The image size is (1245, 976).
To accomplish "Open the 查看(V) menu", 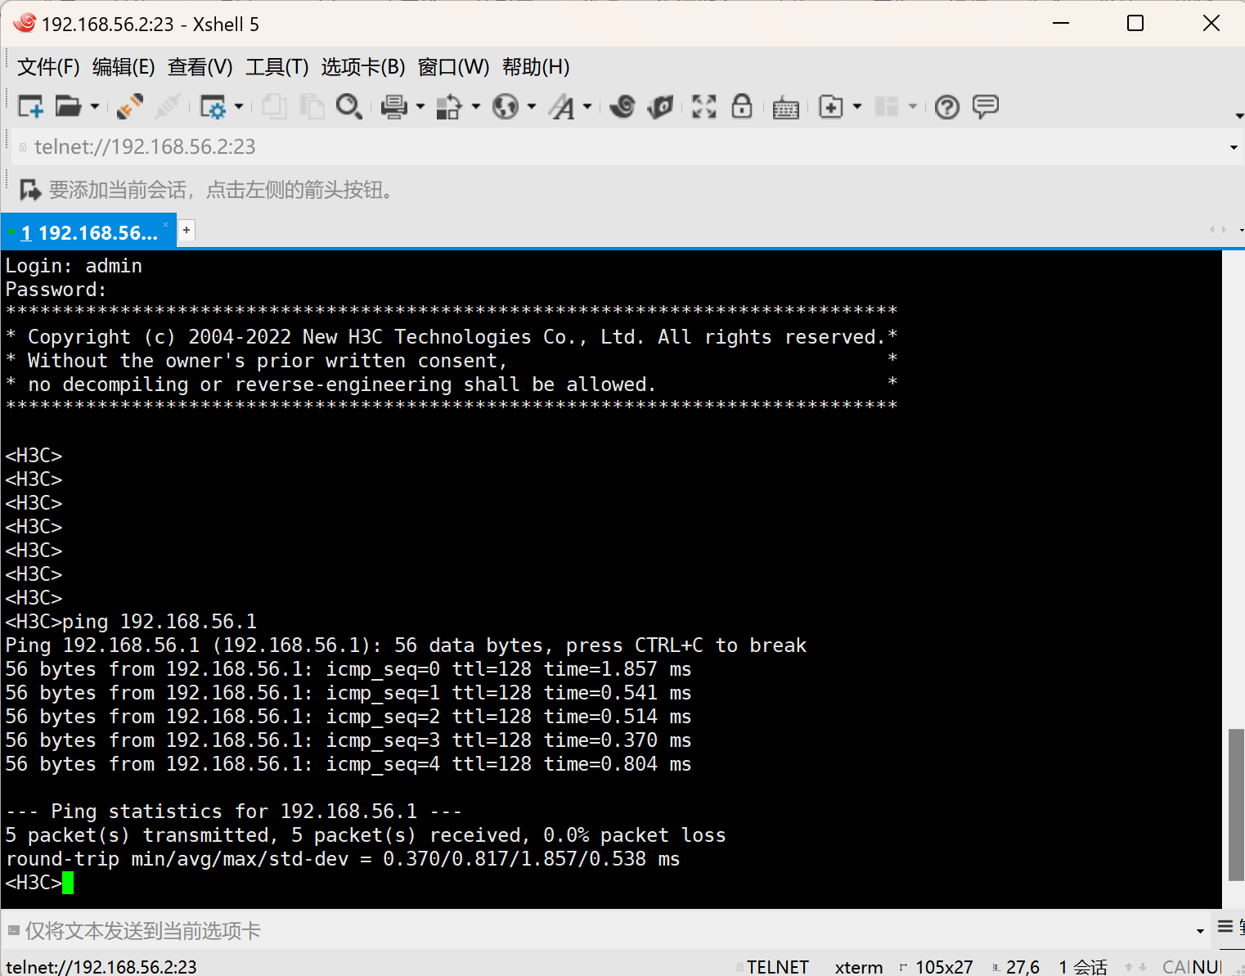I will pyautogui.click(x=200, y=67).
